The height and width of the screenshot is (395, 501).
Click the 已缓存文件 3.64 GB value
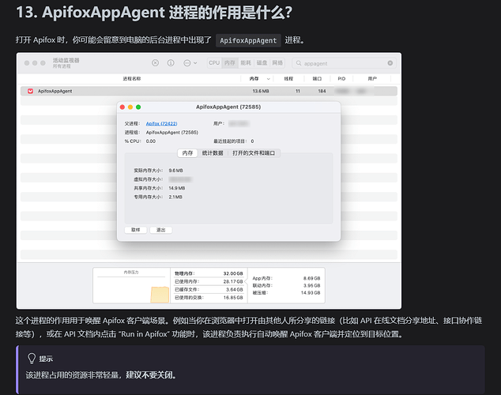click(x=235, y=290)
